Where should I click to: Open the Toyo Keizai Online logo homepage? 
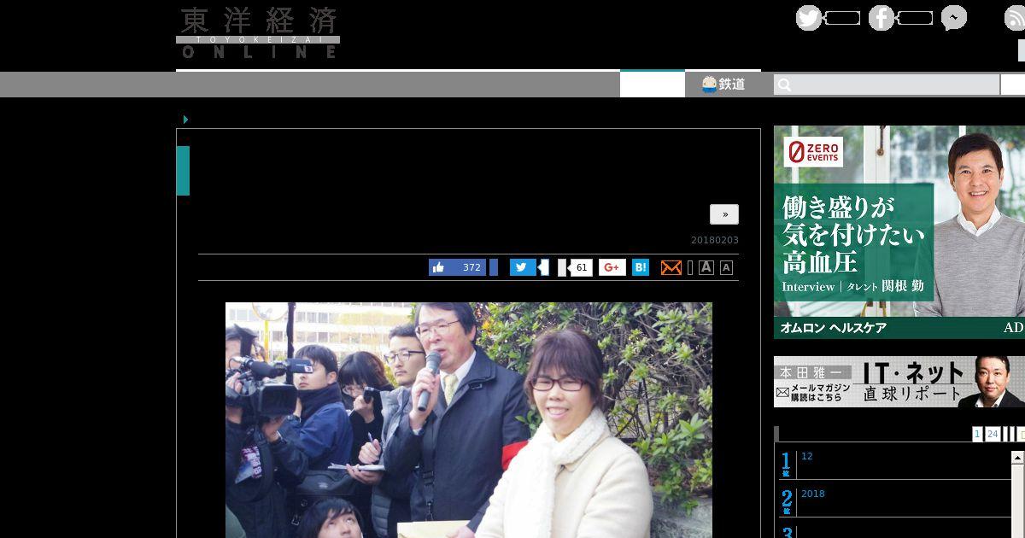[x=258, y=33]
